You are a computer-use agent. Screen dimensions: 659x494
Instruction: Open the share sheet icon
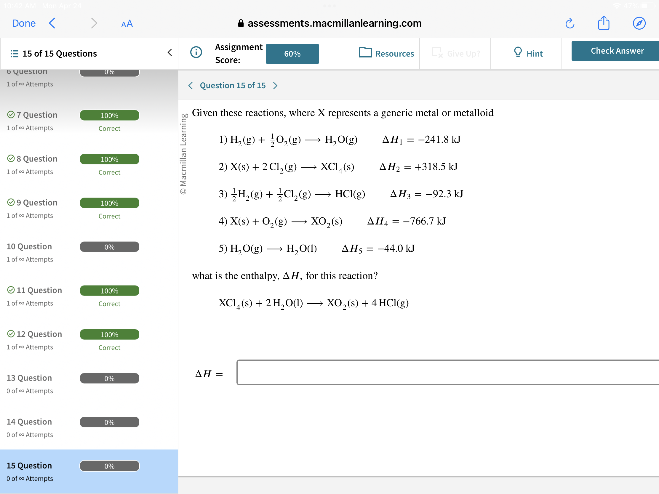604,23
